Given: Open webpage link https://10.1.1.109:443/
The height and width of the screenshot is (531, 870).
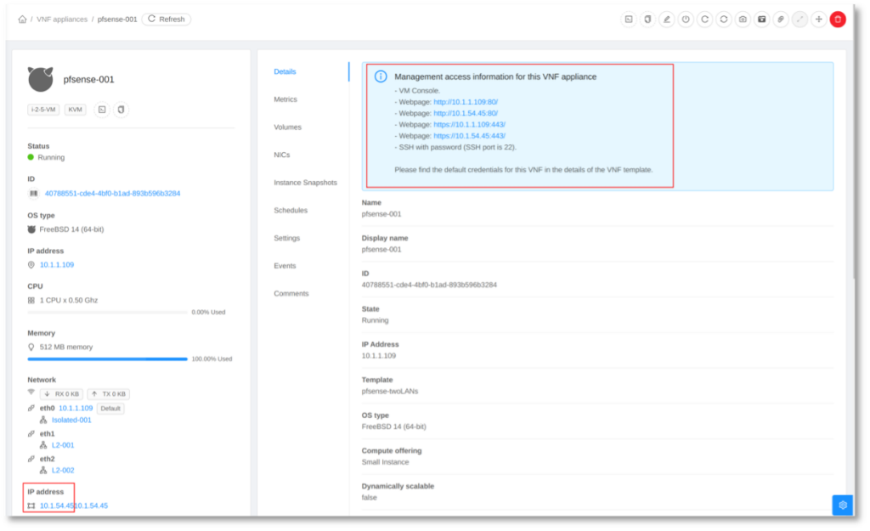Looking at the screenshot, I should (x=469, y=124).
